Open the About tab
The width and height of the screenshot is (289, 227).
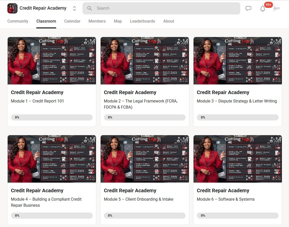(x=169, y=21)
